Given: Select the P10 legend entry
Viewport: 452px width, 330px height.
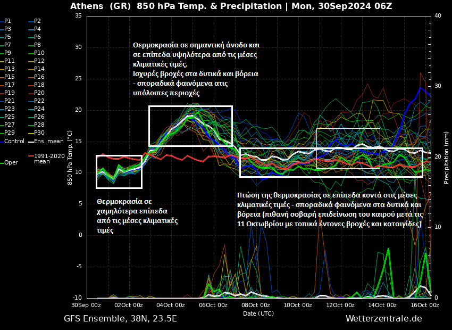Looking at the screenshot, I should (39, 53).
